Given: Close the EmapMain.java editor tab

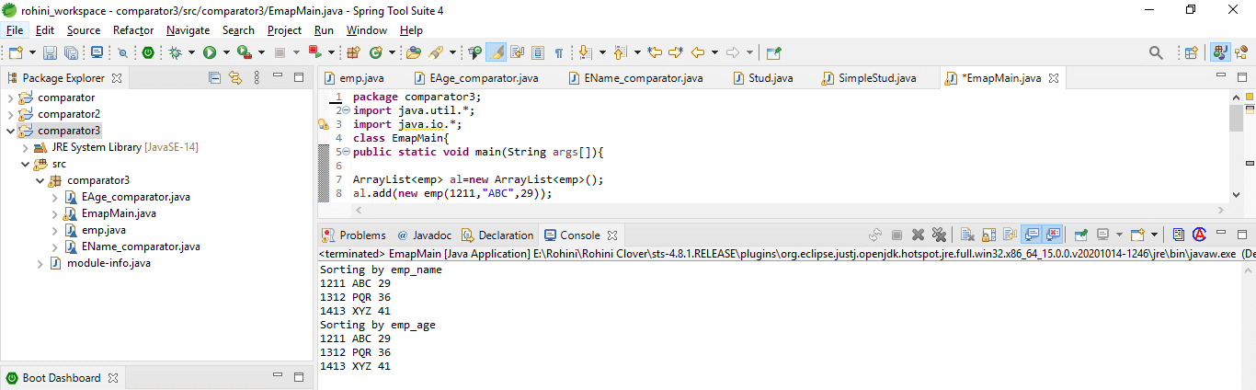Looking at the screenshot, I should [1055, 78].
